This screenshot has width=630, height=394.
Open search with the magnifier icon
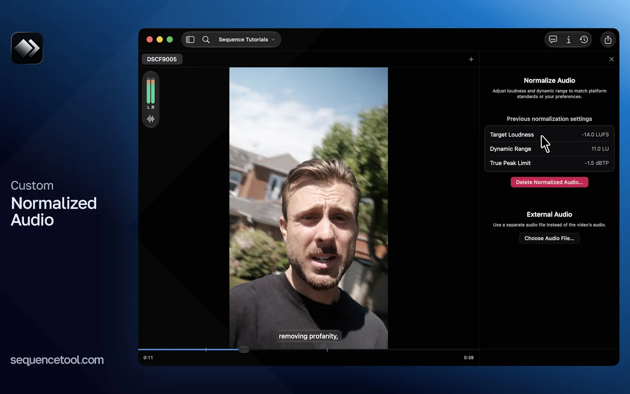pos(206,39)
